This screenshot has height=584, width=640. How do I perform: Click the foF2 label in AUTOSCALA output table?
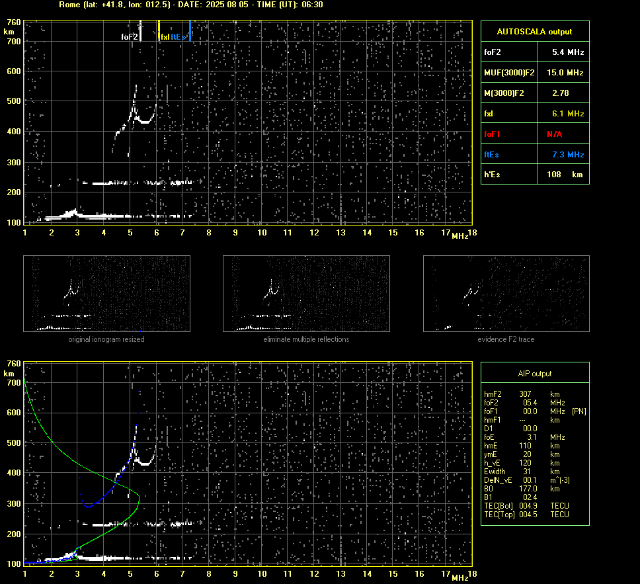point(493,52)
